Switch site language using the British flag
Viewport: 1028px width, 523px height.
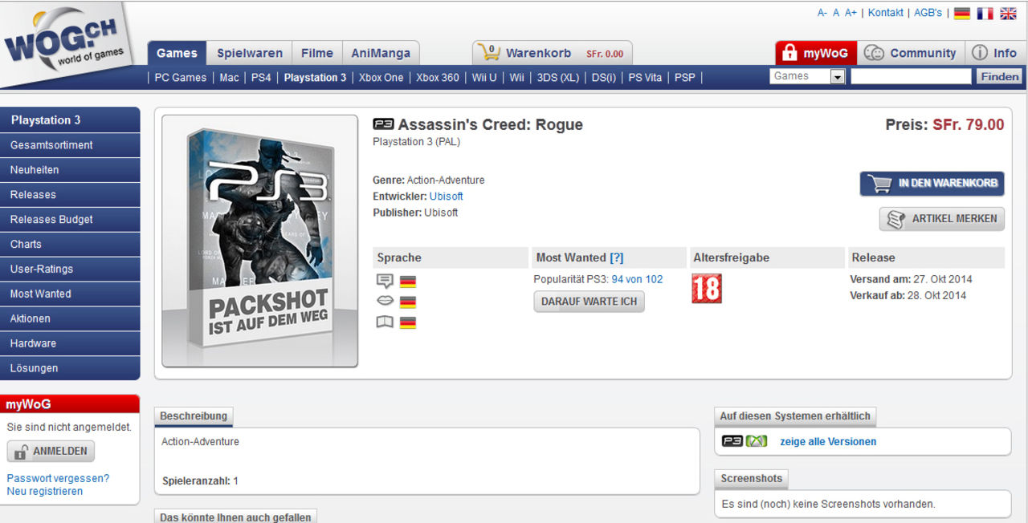click(x=1009, y=14)
